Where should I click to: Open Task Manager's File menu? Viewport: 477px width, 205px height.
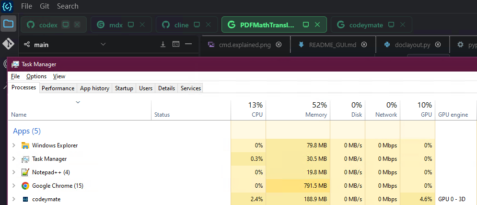[15, 76]
